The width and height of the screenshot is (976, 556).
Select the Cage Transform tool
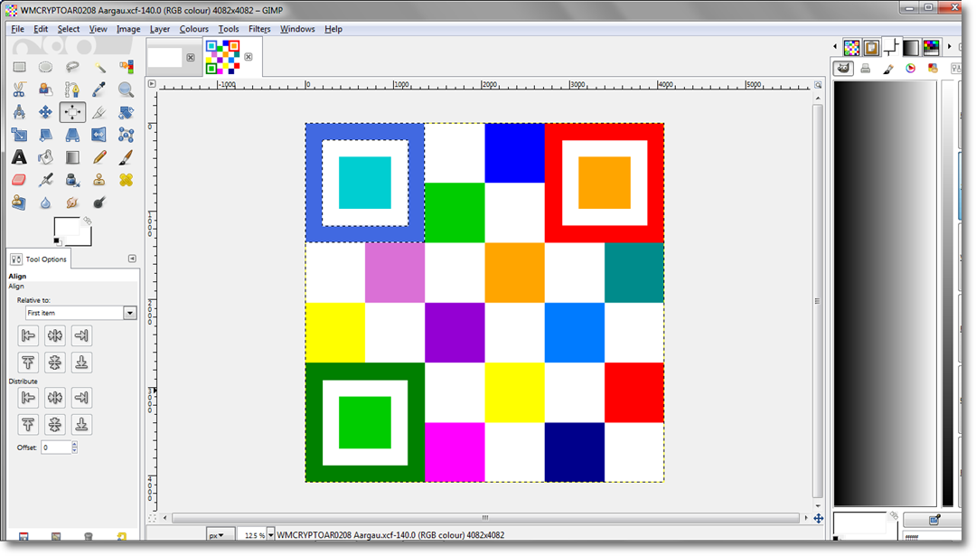(x=127, y=135)
